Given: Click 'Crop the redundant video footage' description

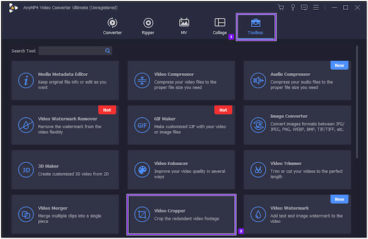Looking at the screenshot, I should (186, 219).
